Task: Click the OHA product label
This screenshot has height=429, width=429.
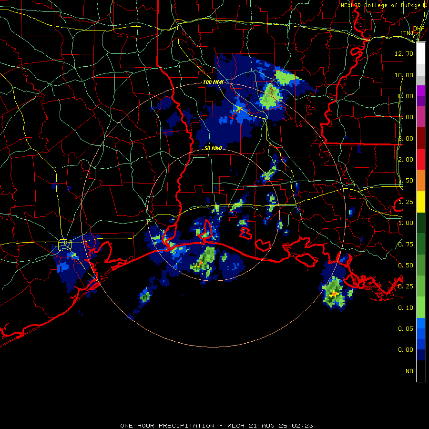Action: click(419, 28)
